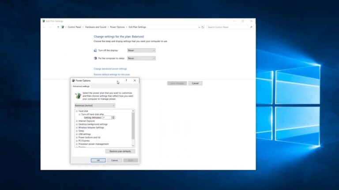The height and width of the screenshot is (190, 339).
Task: Click the settings list scrollbar thumb
Action: click(133, 126)
